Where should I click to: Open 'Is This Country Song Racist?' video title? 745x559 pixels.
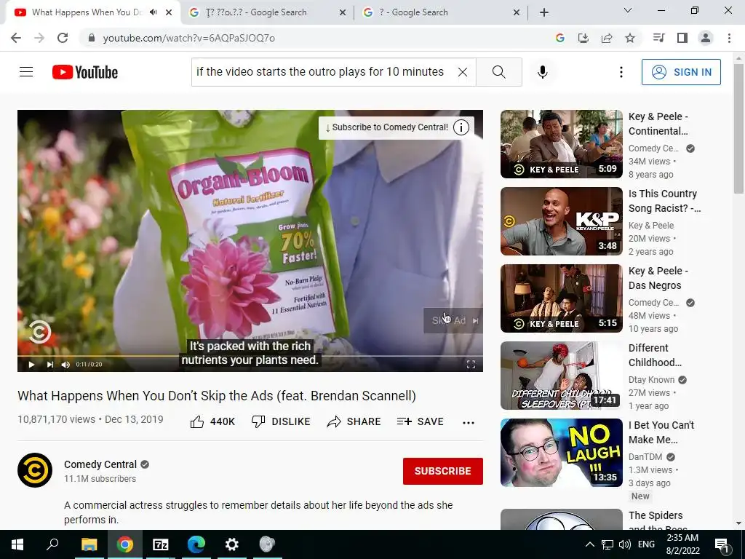point(664,201)
